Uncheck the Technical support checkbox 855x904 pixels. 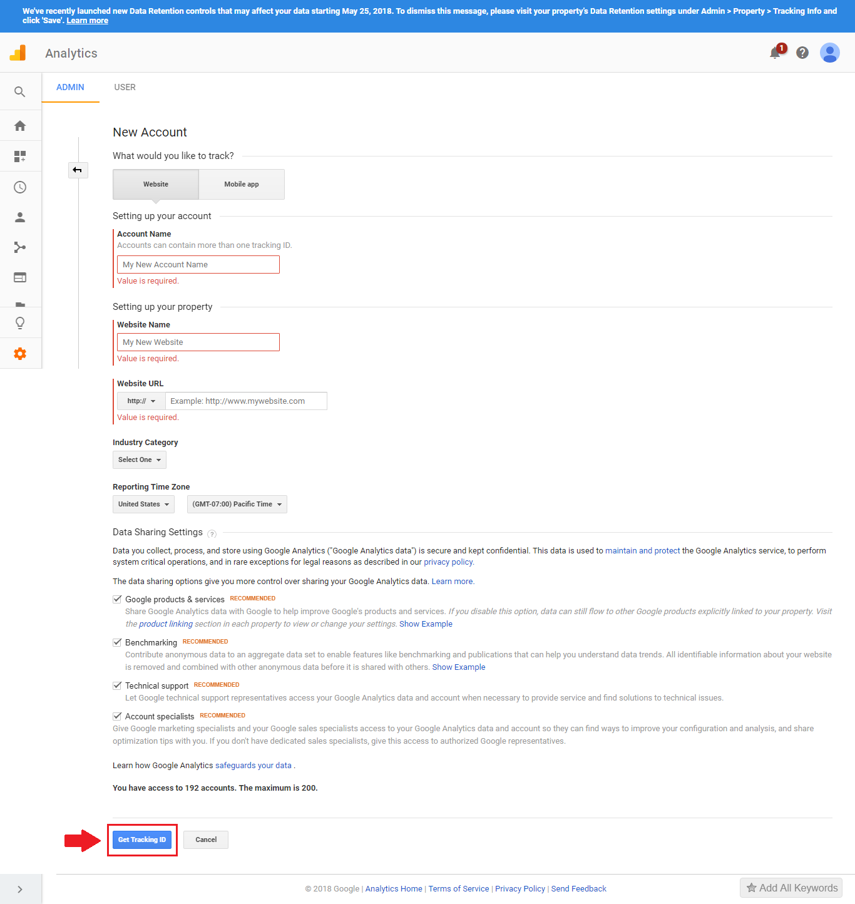[x=117, y=686]
